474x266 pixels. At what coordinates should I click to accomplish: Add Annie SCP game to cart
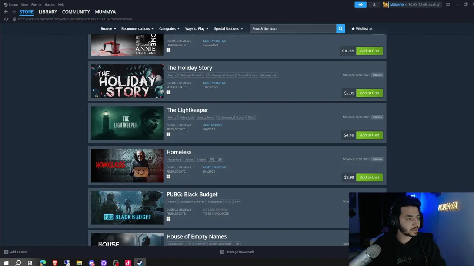pos(369,51)
